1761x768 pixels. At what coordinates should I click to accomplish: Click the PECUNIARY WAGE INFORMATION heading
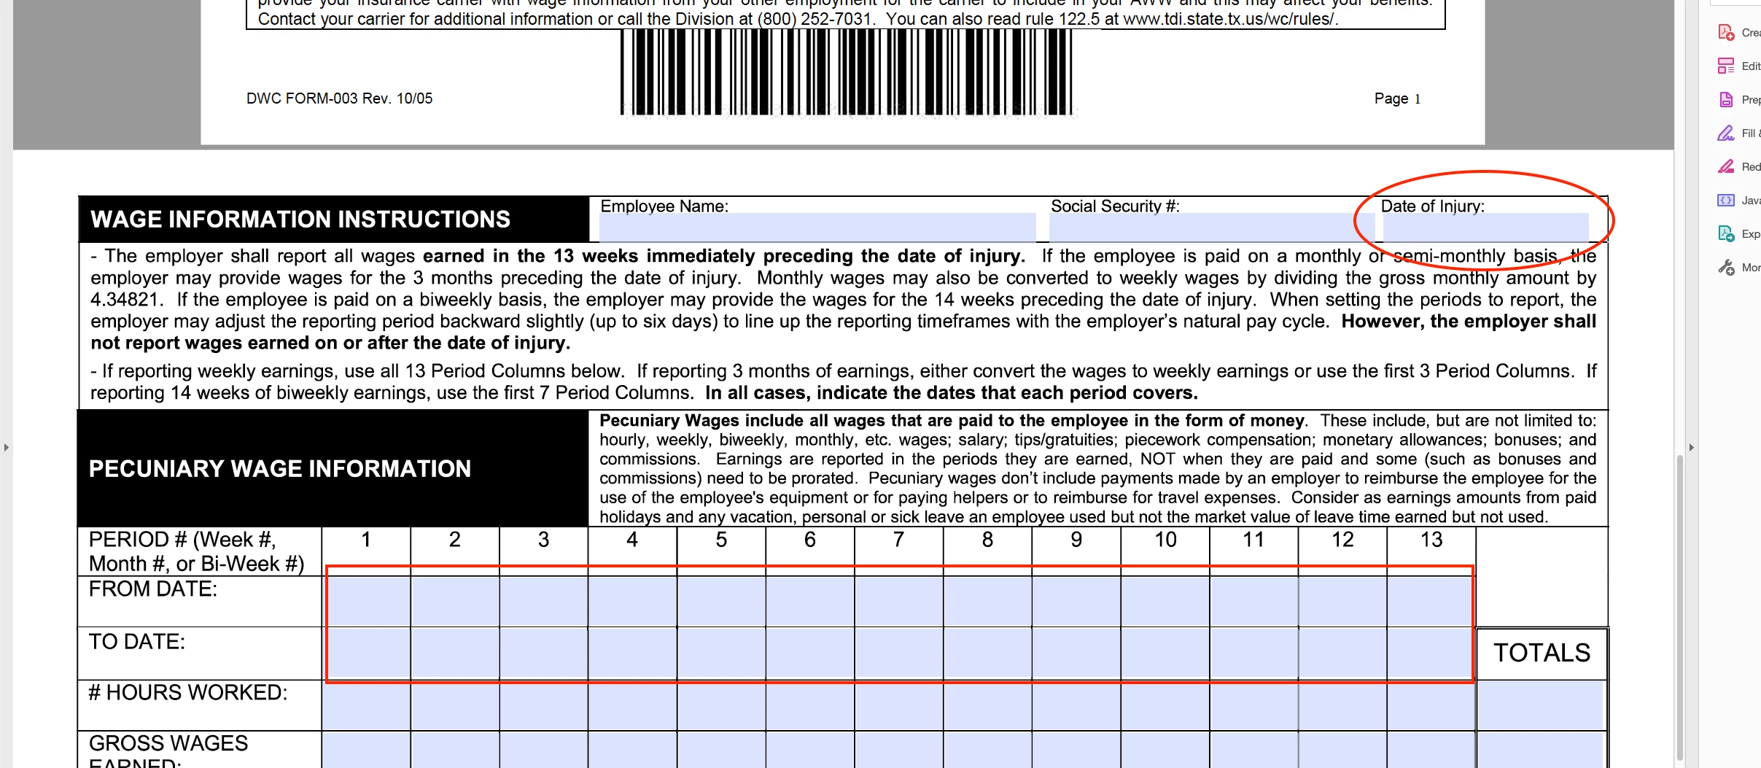[280, 468]
